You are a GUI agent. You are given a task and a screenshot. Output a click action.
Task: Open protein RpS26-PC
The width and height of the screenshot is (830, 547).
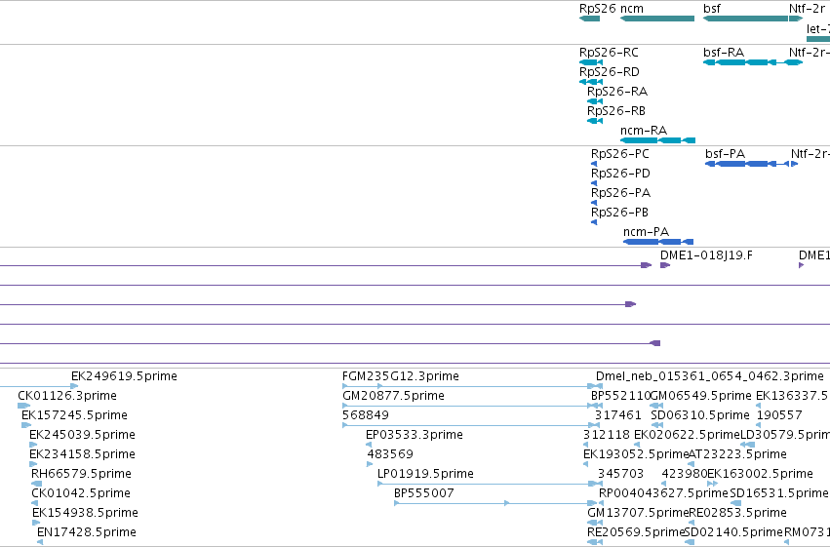tap(620, 154)
